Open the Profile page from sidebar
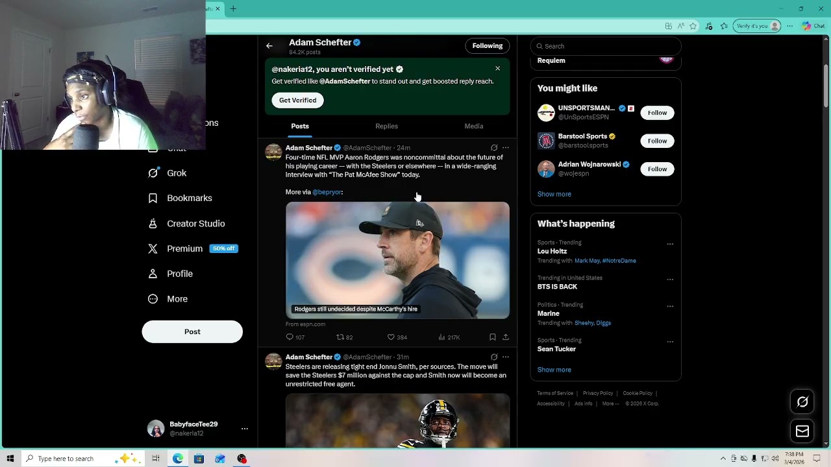Viewport: 831px width, 467px height. 170,274
